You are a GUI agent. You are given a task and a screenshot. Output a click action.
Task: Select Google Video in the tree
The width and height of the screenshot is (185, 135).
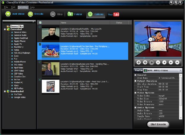[x=20, y=97]
